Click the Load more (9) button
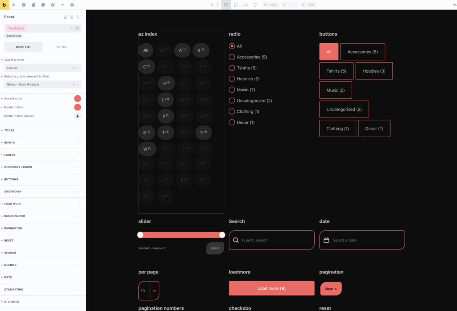The width and height of the screenshot is (457, 311). click(x=271, y=288)
